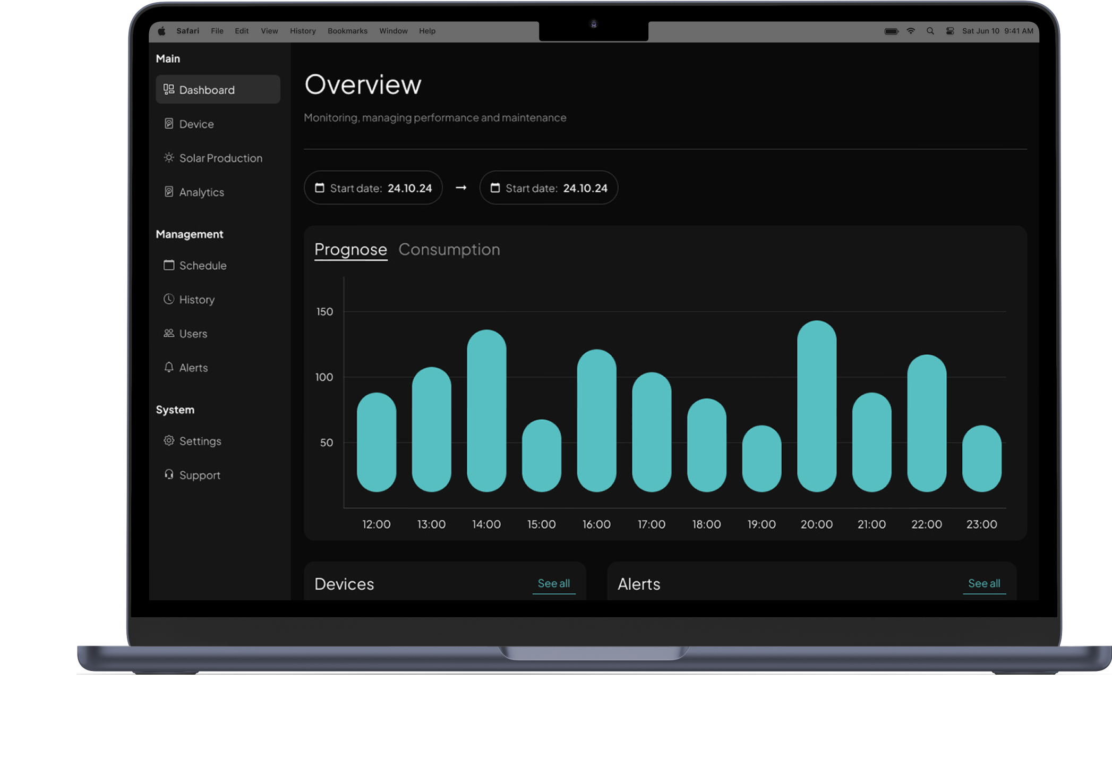Click the Schedule calendar icon
Screen dimensions: 1112x765
168,265
